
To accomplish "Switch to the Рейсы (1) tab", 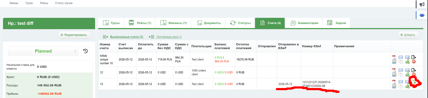I will [x=140, y=23].
